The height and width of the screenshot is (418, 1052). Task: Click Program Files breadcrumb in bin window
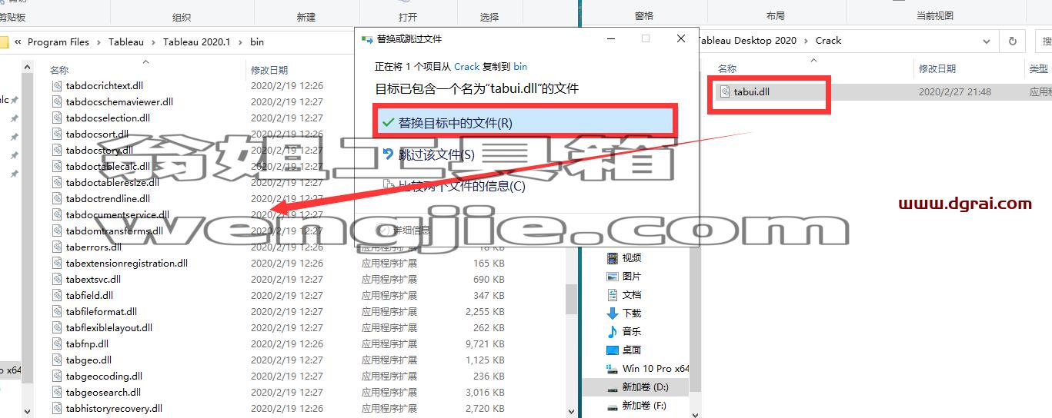click(x=58, y=42)
